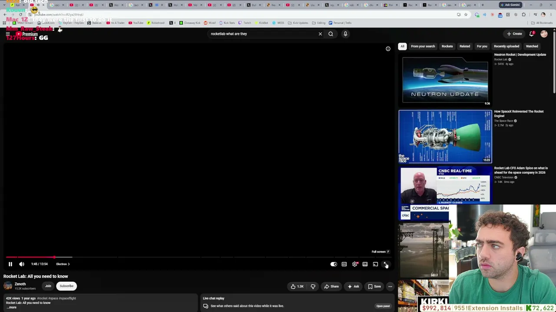Open the Neutron Update video thumbnail
This screenshot has height=312, width=556.
click(x=445, y=80)
